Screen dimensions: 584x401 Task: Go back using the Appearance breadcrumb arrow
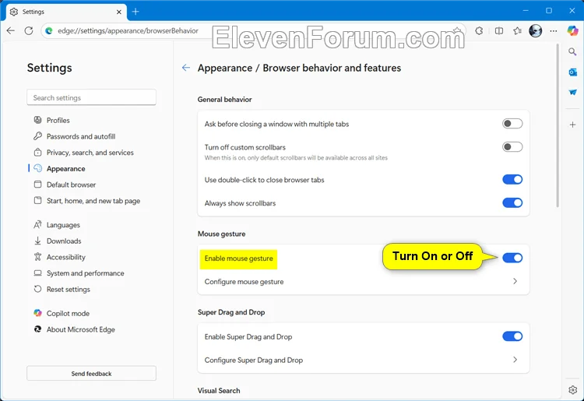pos(186,68)
